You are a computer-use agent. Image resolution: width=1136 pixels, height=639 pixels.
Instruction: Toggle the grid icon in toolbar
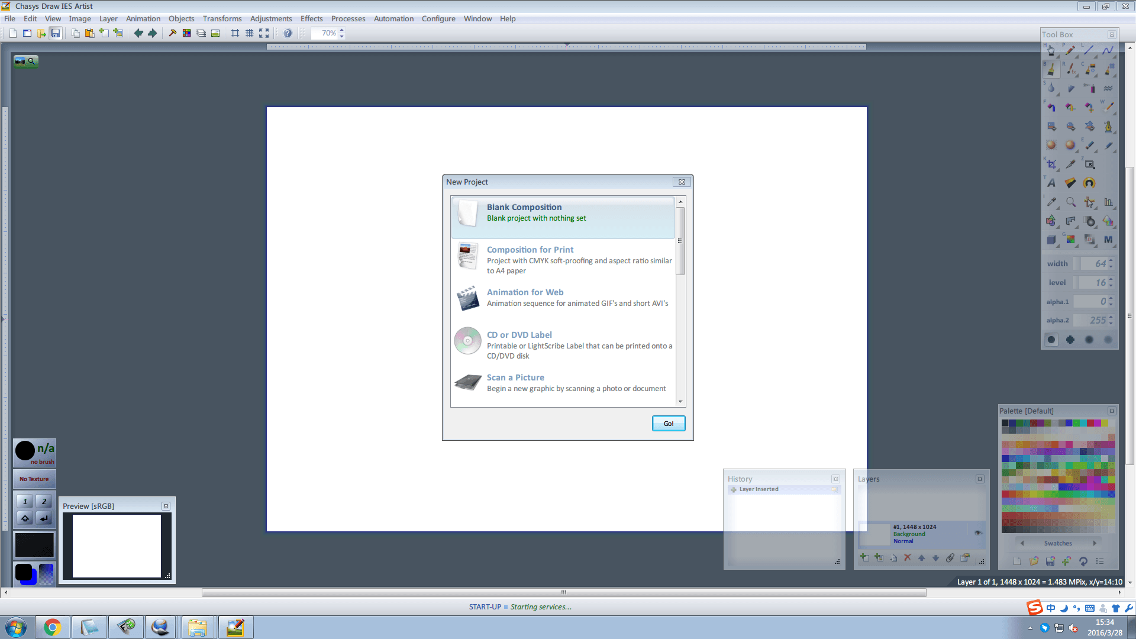point(250,33)
